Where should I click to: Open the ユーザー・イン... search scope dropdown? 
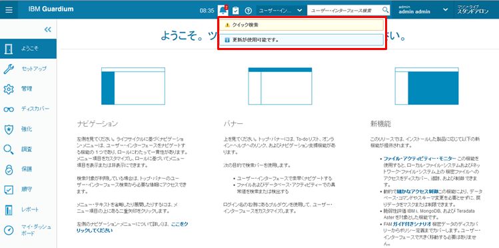280,10
